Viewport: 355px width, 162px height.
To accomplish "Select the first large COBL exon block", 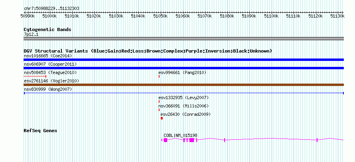I will click(166, 140).
